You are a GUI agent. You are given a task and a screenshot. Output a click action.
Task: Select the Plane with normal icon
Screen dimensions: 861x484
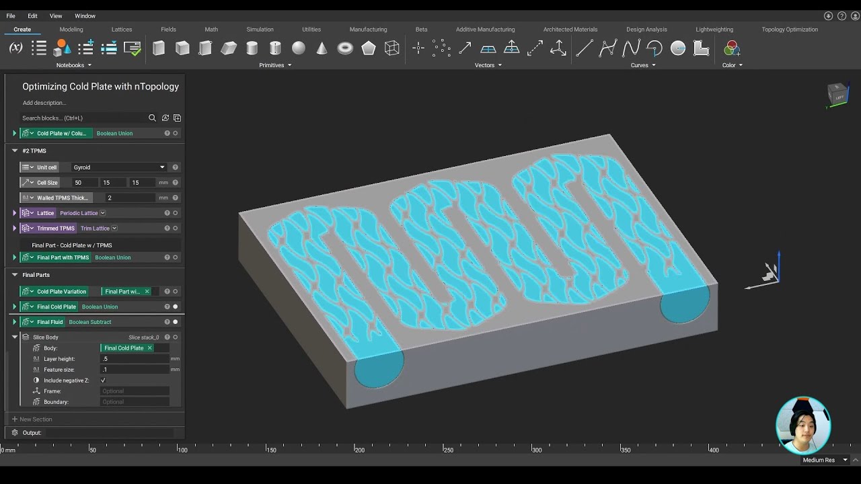(x=511, y=48)
